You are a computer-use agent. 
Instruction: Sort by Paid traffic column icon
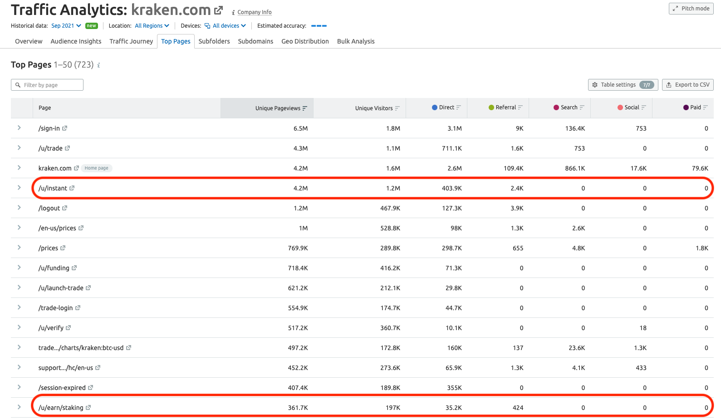706,107
